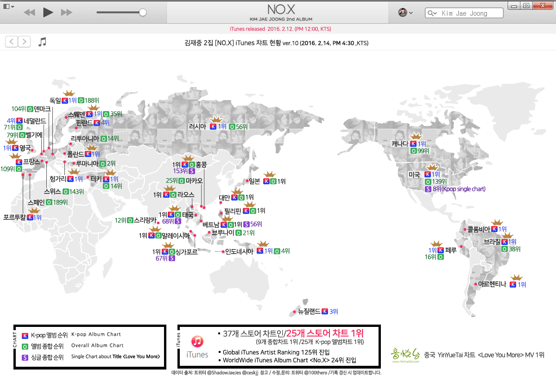Select the Overall Album Chart legend text
The image size is (556, 376).
click(x=97, y=345)
